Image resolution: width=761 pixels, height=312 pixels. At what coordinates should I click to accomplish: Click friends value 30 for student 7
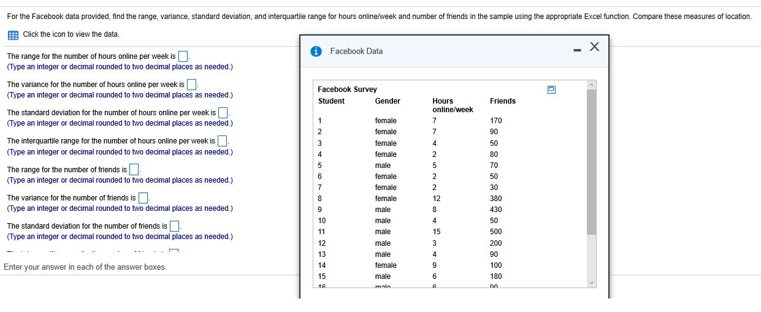[494, 188]
